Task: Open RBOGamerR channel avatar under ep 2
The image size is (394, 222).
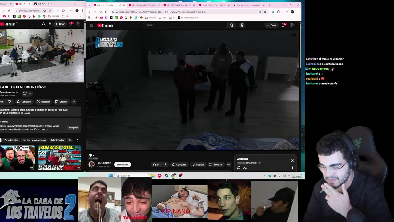Action: pyautogui.click(x=92, y=164)
